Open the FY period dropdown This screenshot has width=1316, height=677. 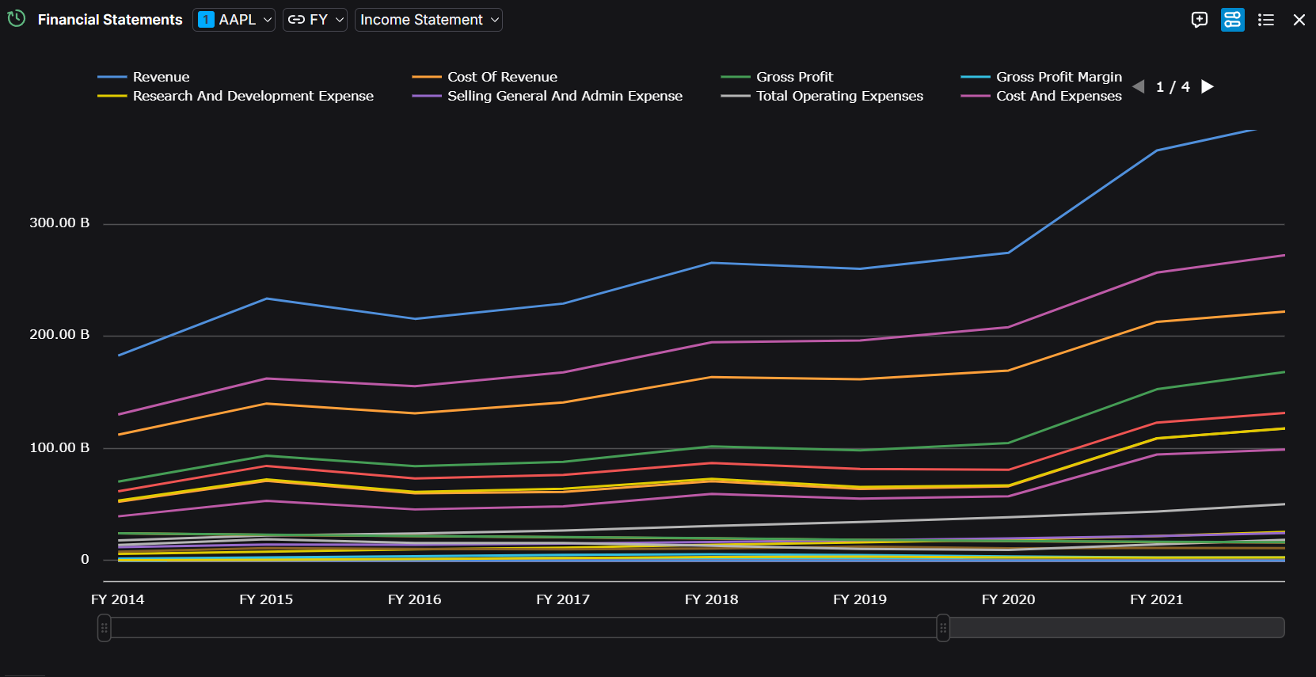(315, 20)
